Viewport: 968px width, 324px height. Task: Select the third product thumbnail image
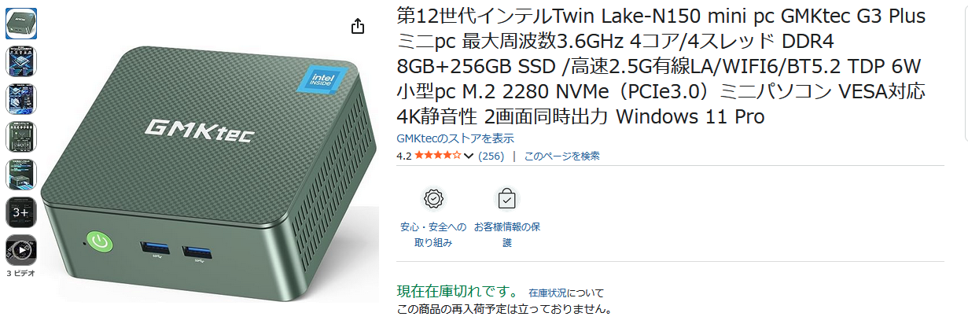[x=21, y=99]
